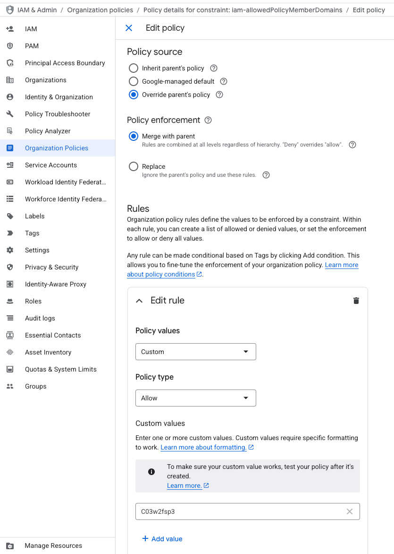Close the Edit policy panel with the X
Image resolution: width=394 pixels, height=554 pixels.
(129, 28)
